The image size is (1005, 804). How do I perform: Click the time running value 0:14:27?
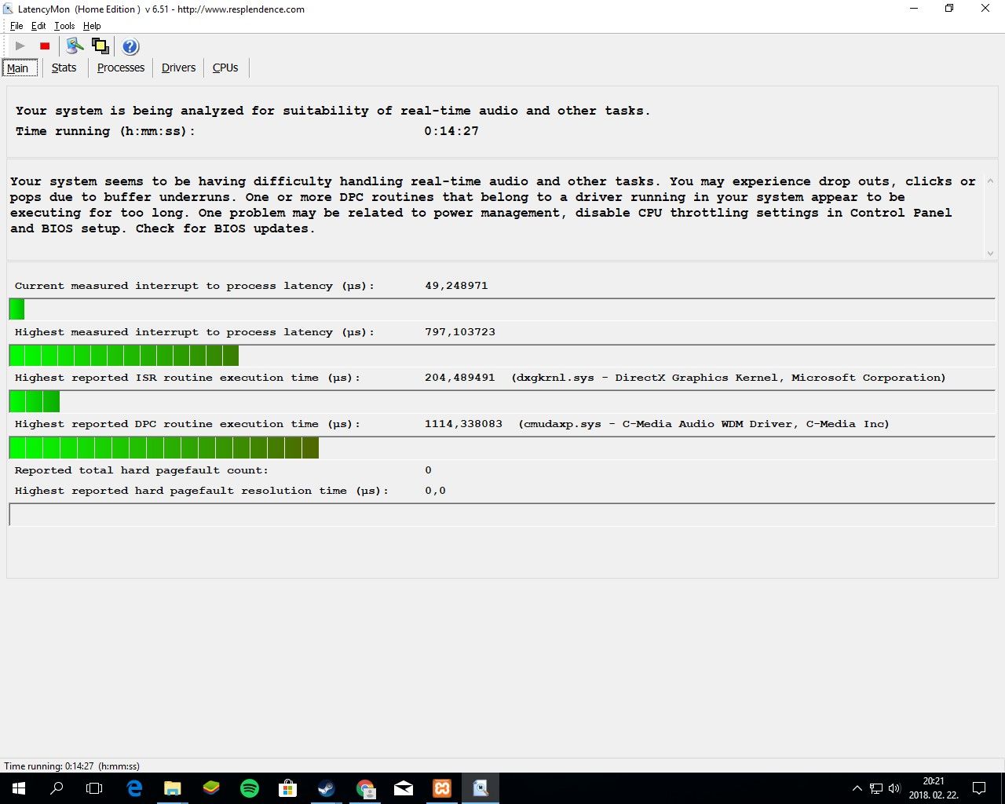[x=451, y=131]
